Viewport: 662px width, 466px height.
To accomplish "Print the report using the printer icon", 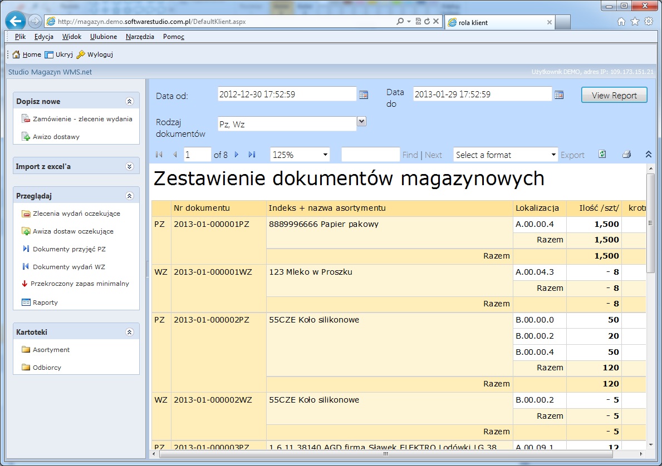I will click(x=626, y=155).
